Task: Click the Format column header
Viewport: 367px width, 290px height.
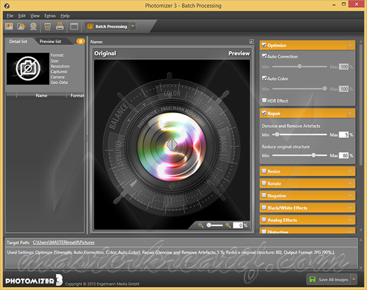Action: [x=77, y=95]
